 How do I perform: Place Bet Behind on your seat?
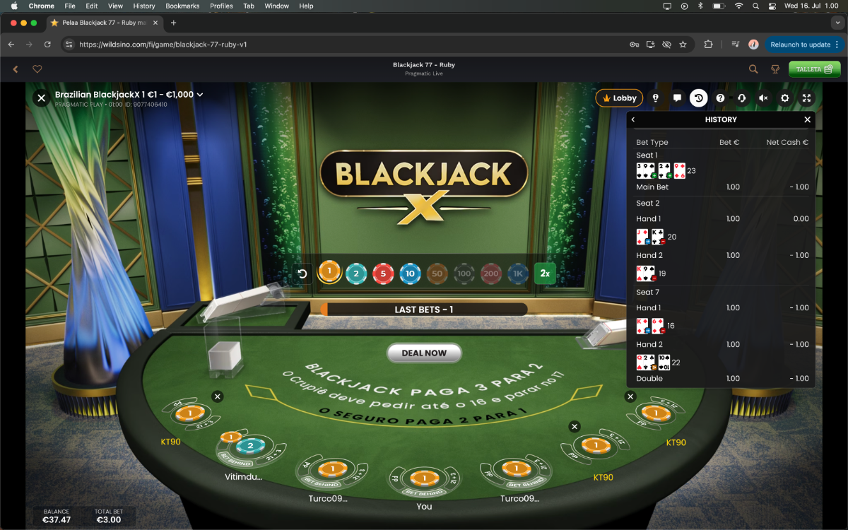click(423, 493)
